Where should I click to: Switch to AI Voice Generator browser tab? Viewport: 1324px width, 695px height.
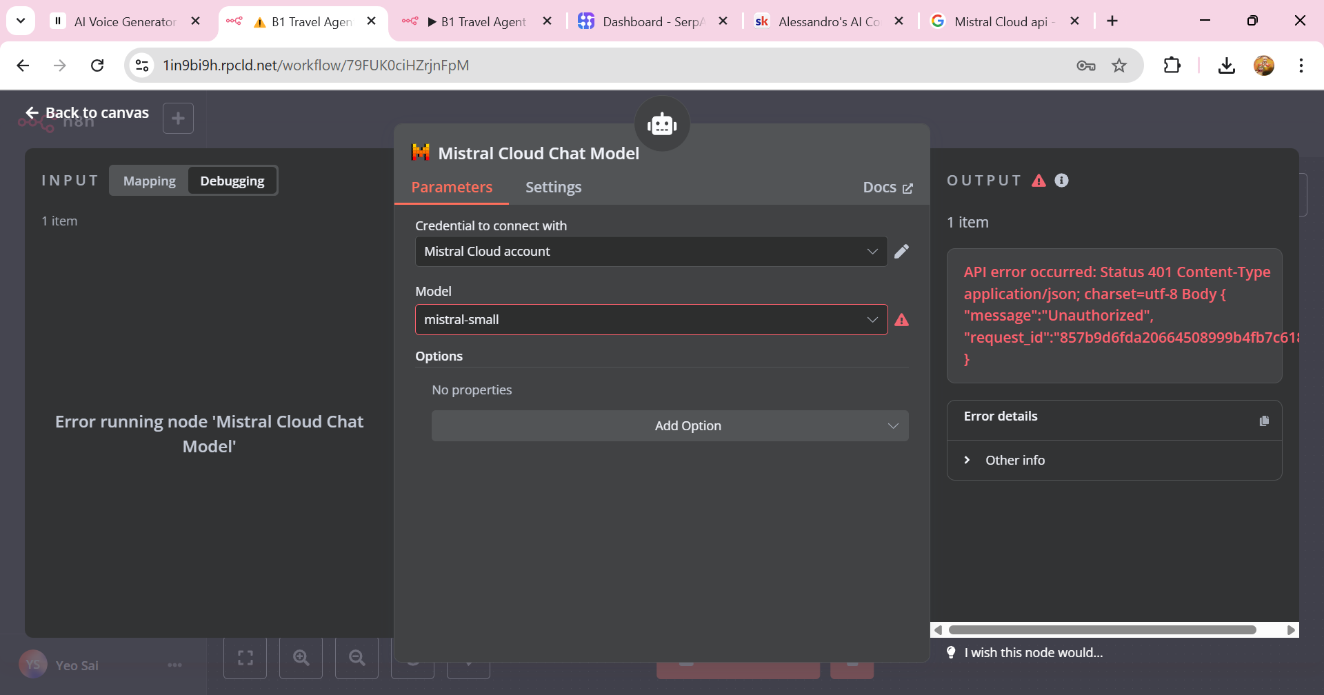tap(124, 21)
